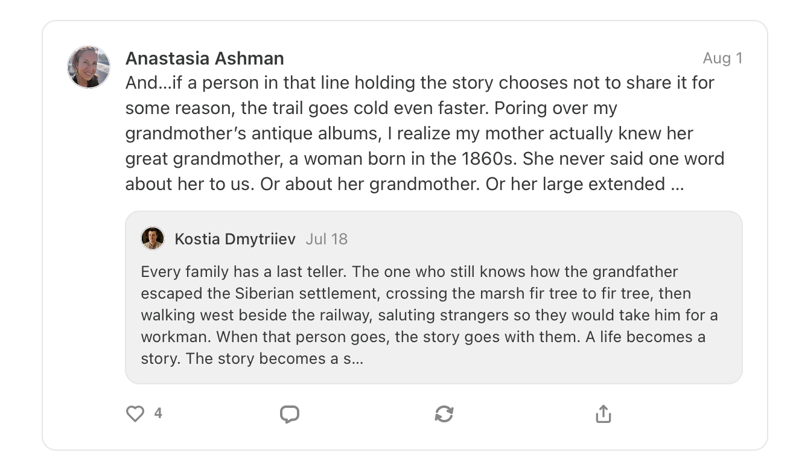Expand truncated note at ellipsis after 'extended'
Screen dimensions: 793x467
point(677,184)
